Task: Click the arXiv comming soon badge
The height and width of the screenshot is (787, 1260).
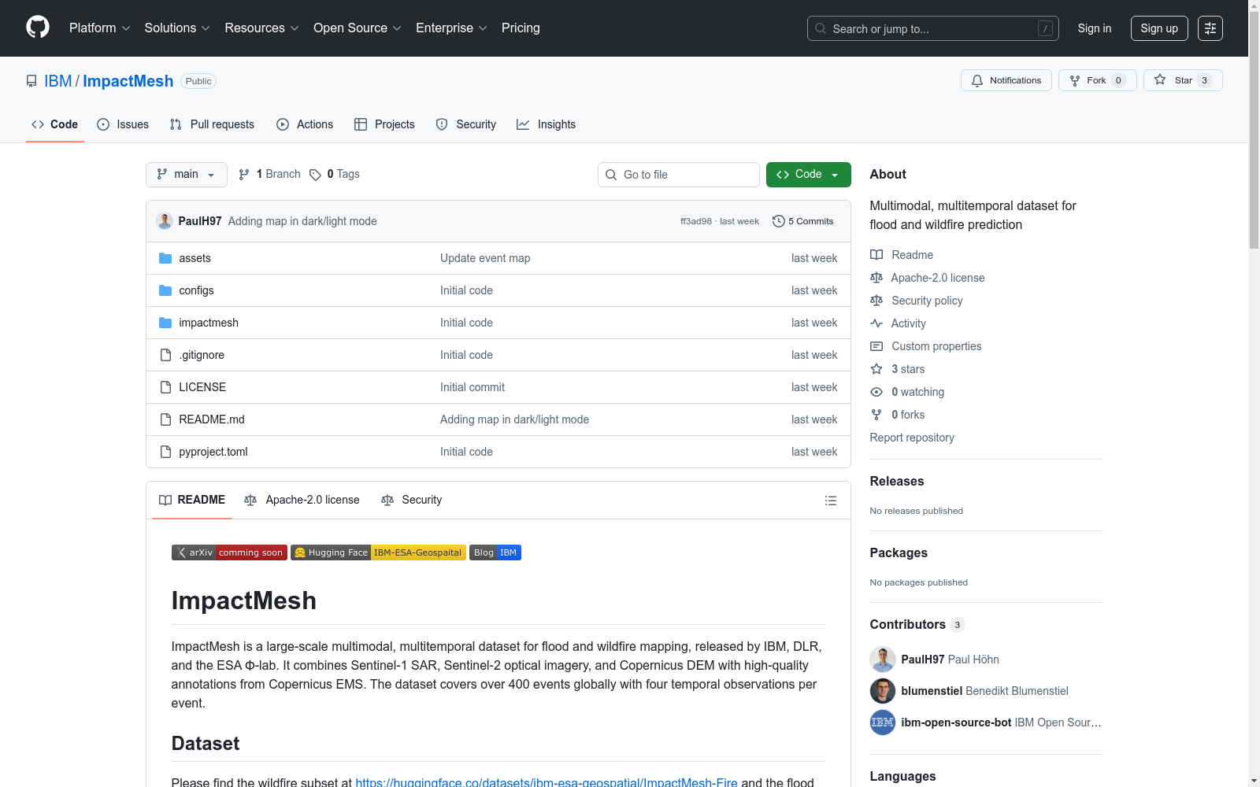Action: point(229,552)
